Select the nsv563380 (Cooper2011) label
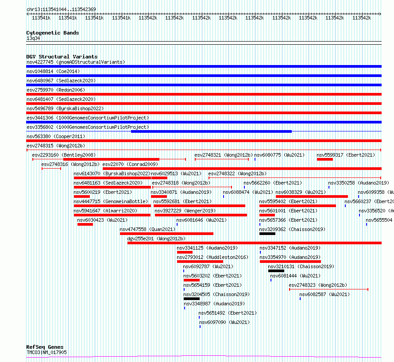Viewport: 394px width, 362px height. pos(56,136)
